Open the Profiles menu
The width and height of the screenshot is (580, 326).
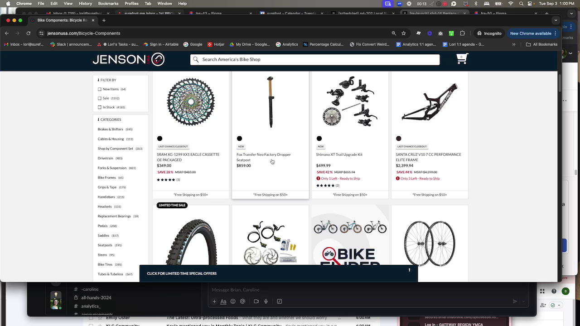pos(132,4)
